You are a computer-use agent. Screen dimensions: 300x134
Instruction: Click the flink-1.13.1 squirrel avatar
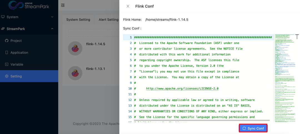(x=75, y=73)
